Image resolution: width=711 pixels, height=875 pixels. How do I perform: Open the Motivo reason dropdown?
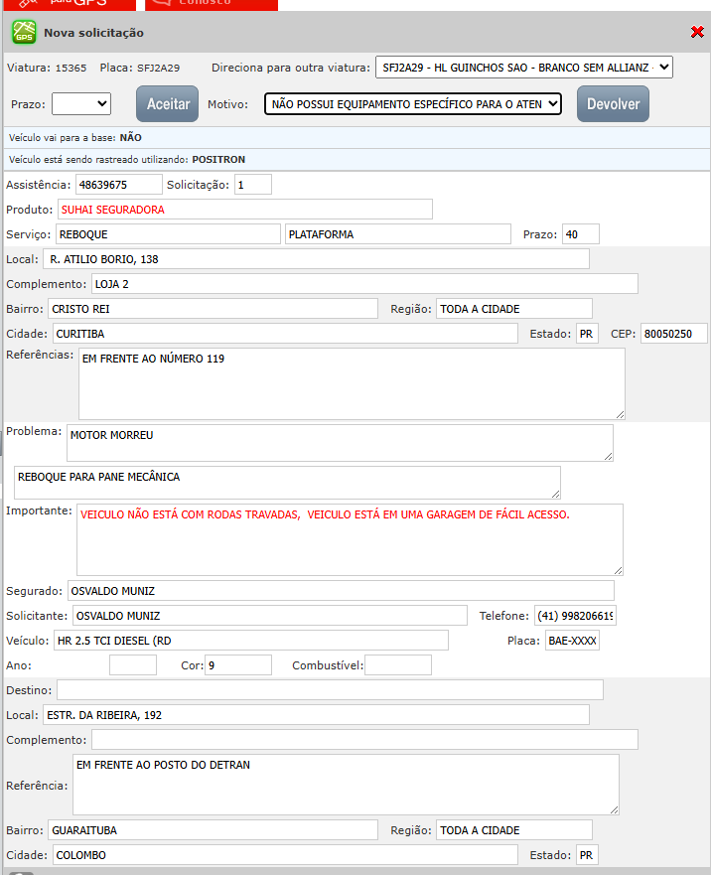pos(412,104)
